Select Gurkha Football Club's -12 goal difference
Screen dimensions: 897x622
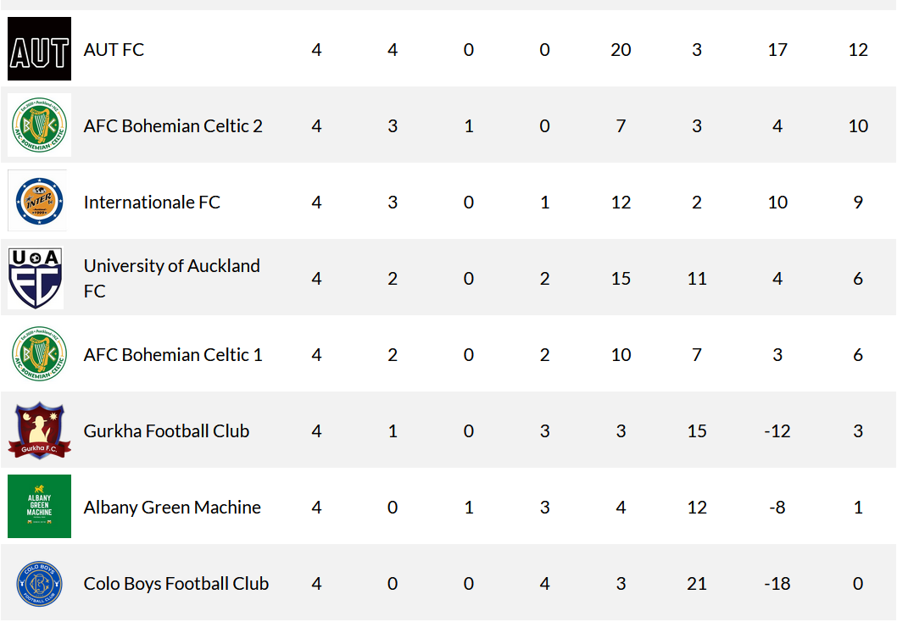(x=777, y=430)
